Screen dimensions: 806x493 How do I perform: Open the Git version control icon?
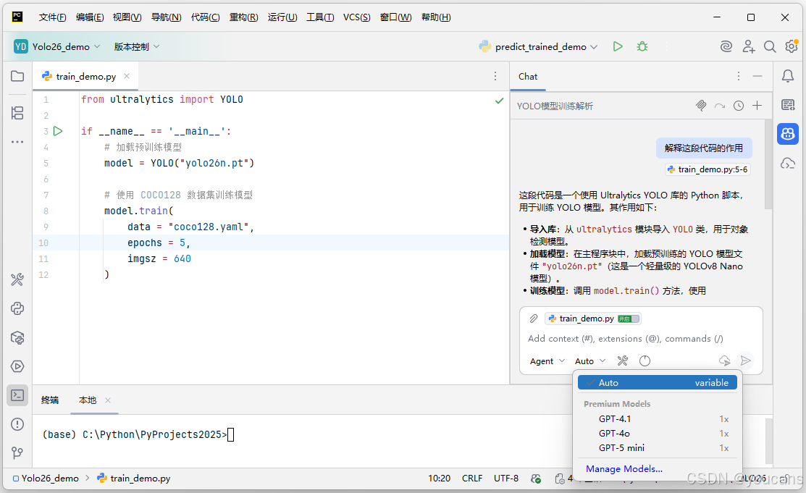click(17, 453)
